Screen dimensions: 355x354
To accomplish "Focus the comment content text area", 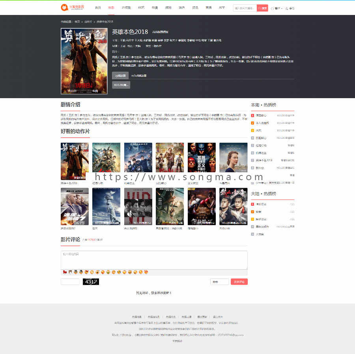I will pos(154,260).
